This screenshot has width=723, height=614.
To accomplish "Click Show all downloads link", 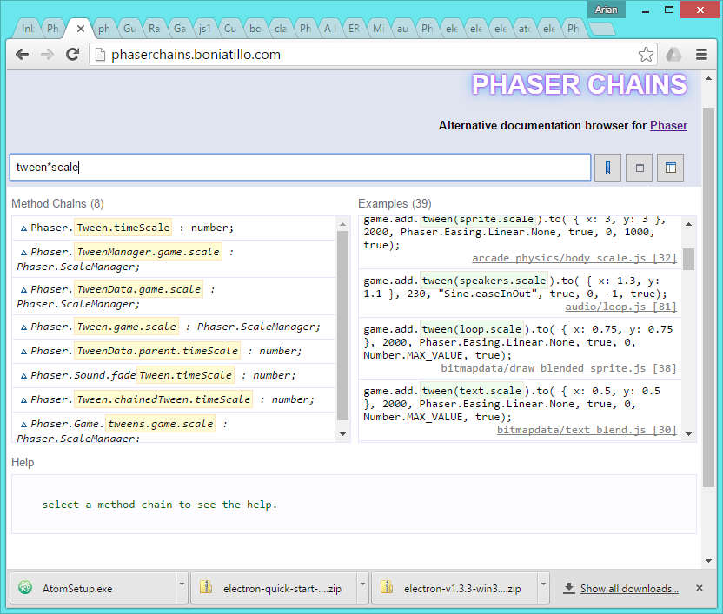I will pyautogui.click(x=629, y=589).
